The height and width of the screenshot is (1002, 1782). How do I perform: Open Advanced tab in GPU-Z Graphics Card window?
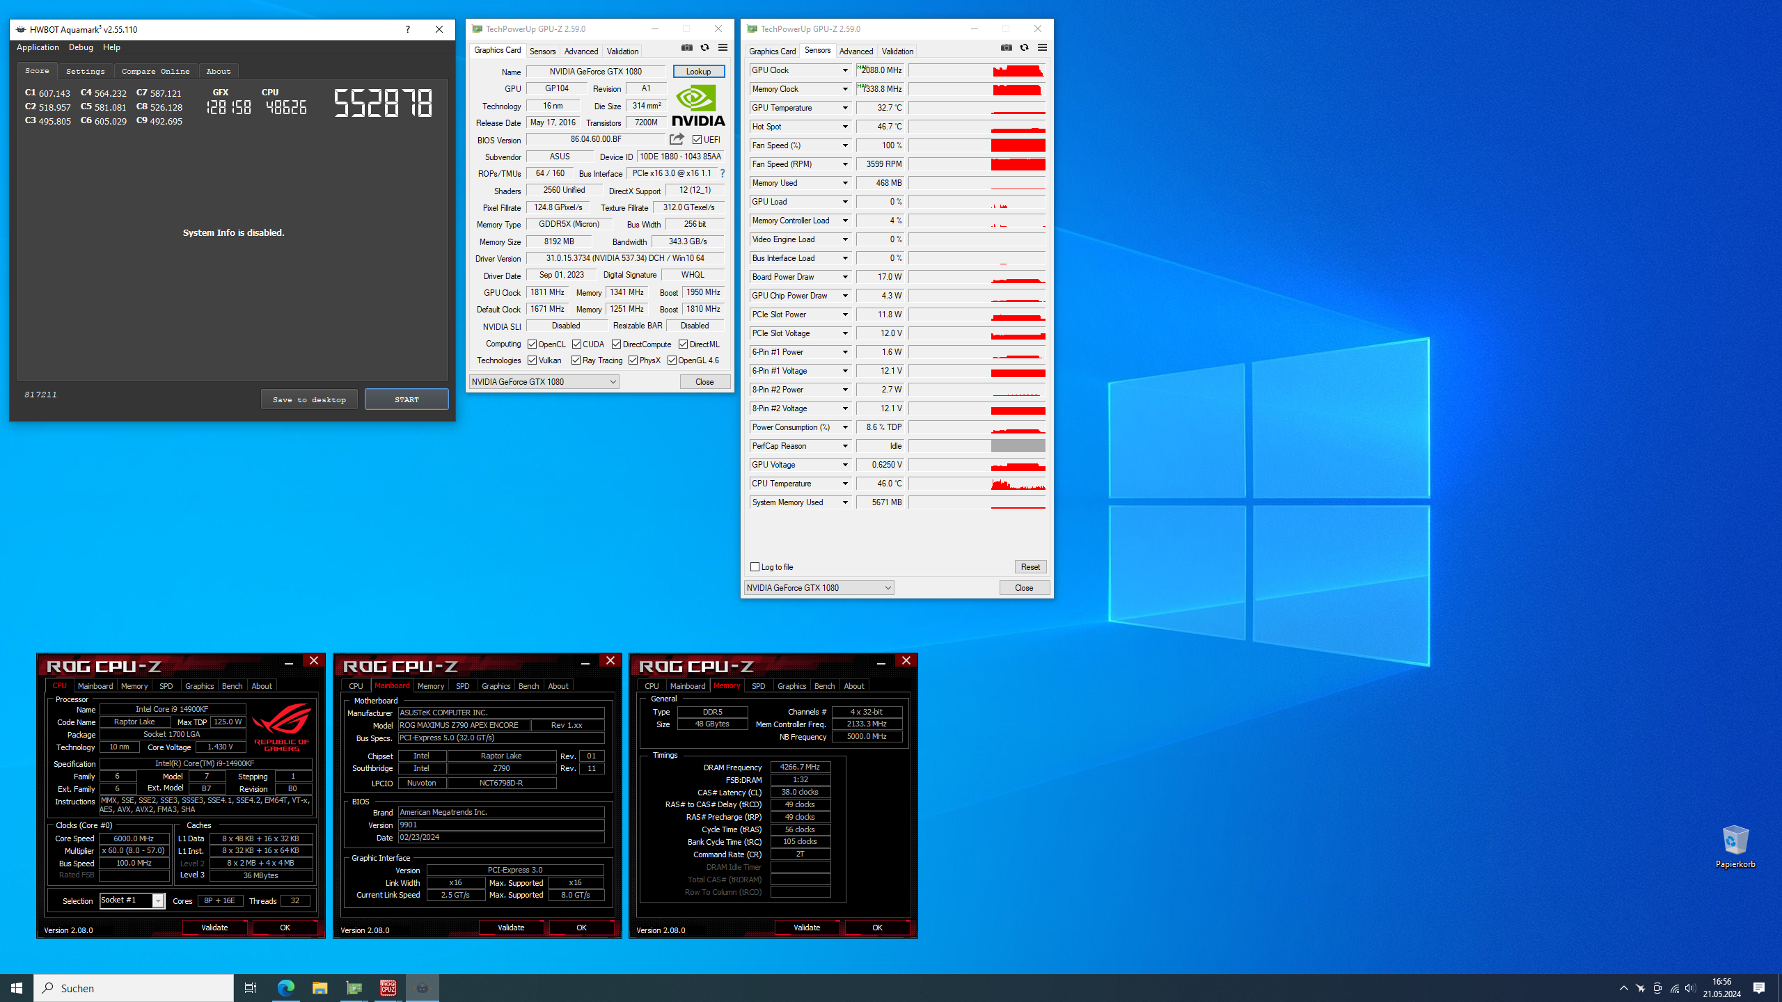pyautogui.click(x=581, y=51)
